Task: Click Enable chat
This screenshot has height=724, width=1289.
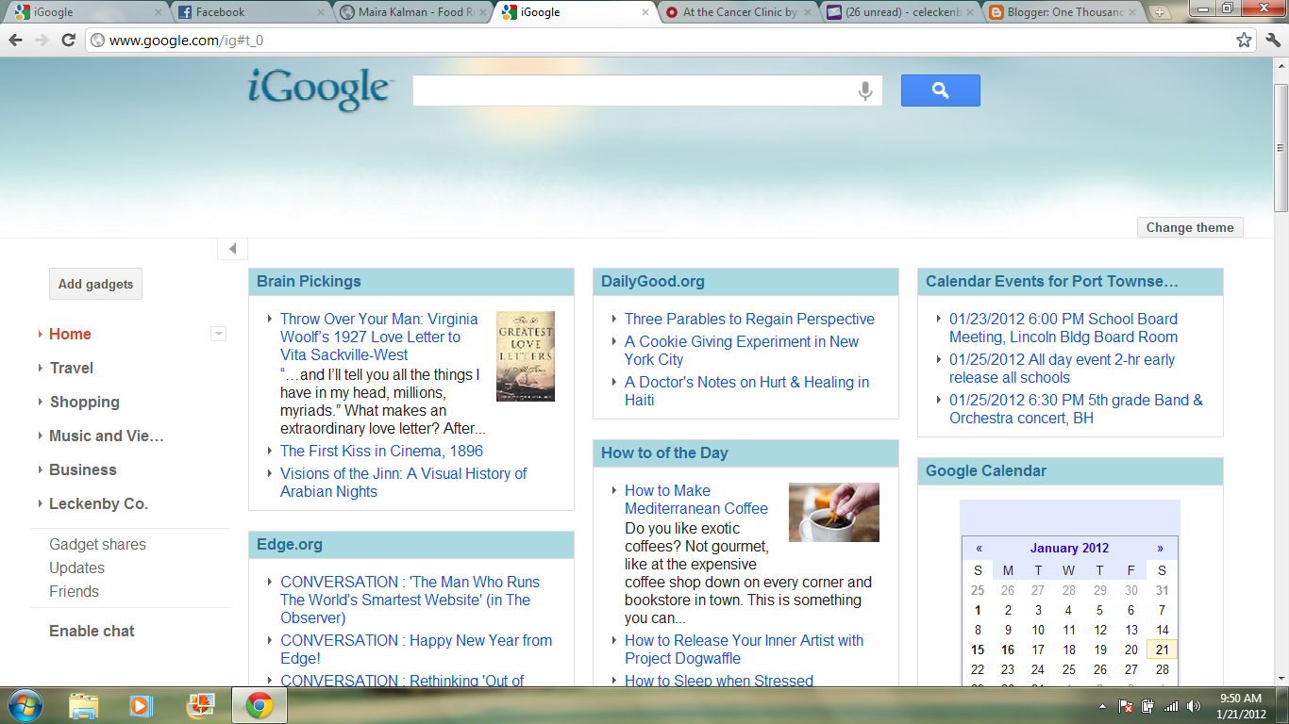Action: (x=92, y=631)
